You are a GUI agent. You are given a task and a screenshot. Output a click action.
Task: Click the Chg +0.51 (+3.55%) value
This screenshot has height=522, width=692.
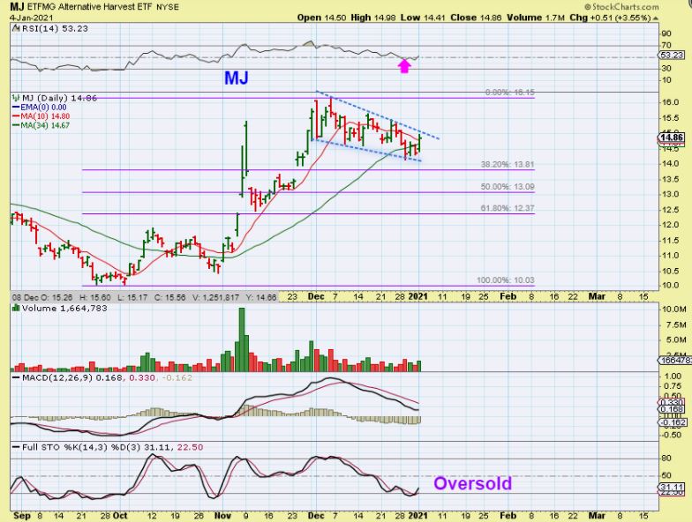tap(610, 18)
